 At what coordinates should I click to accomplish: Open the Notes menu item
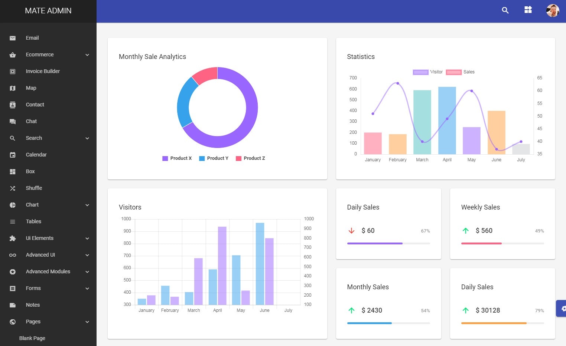48,305
